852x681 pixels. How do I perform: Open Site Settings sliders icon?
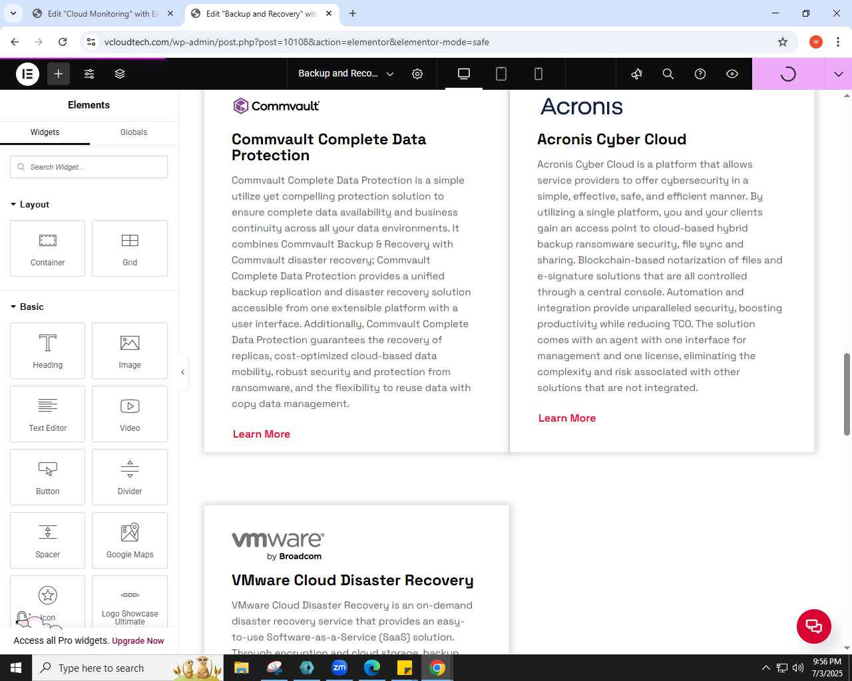click(x=89, y=74)
